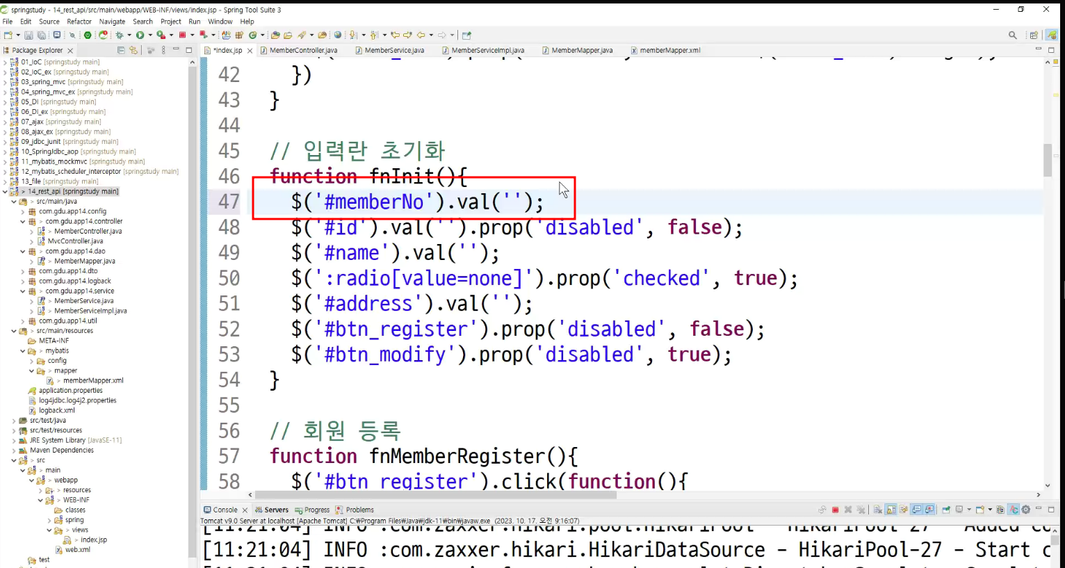Collapse the 14_rest_api project node
1065x568 pixels.
point(6,191)
